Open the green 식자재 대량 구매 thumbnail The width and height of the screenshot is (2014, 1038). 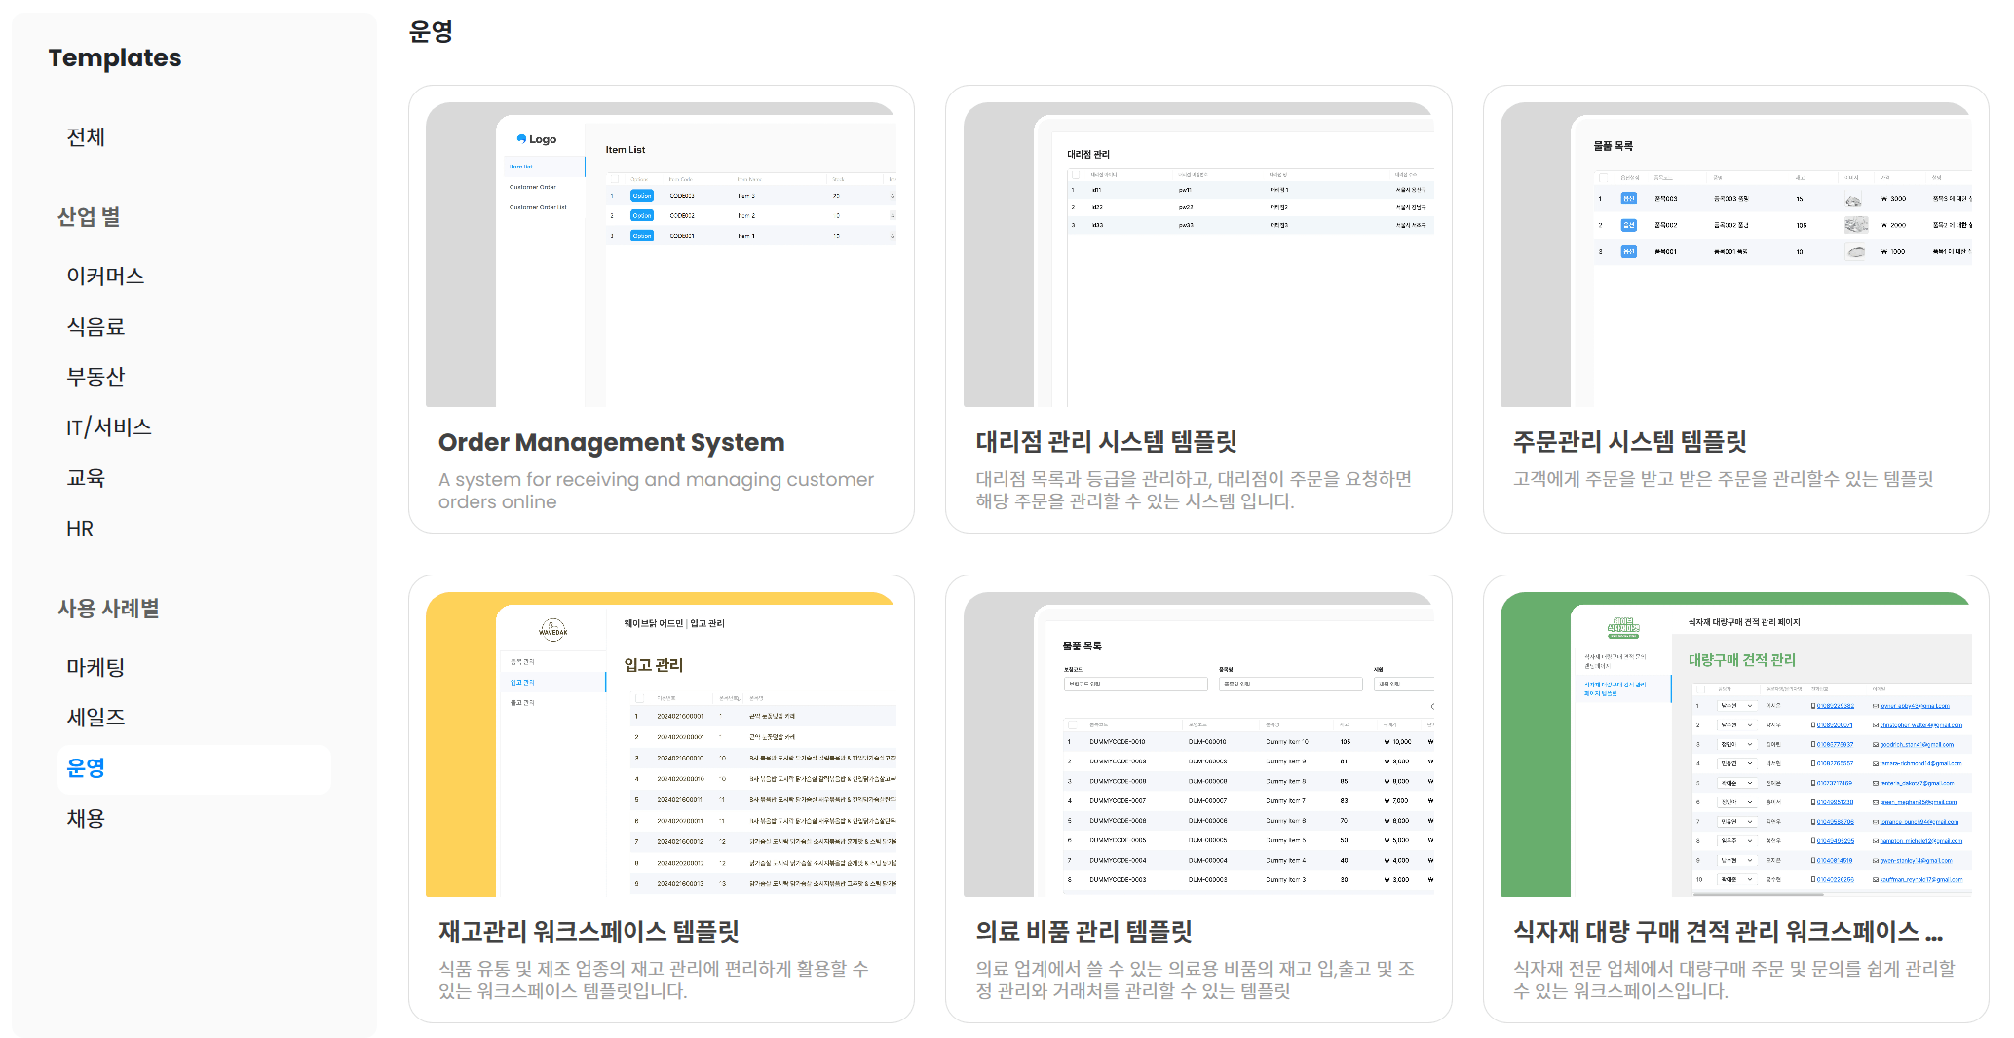(x=1735, y=744)
